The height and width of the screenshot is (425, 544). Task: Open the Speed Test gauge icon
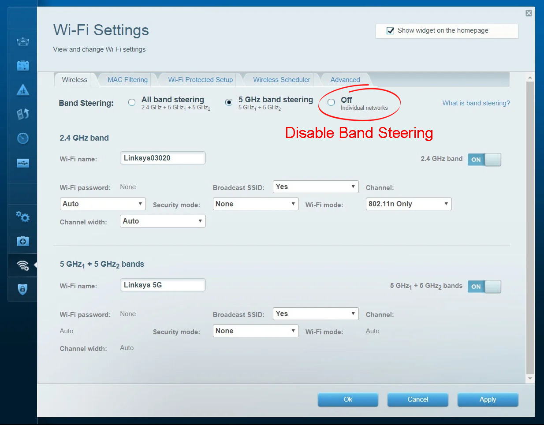22,138
